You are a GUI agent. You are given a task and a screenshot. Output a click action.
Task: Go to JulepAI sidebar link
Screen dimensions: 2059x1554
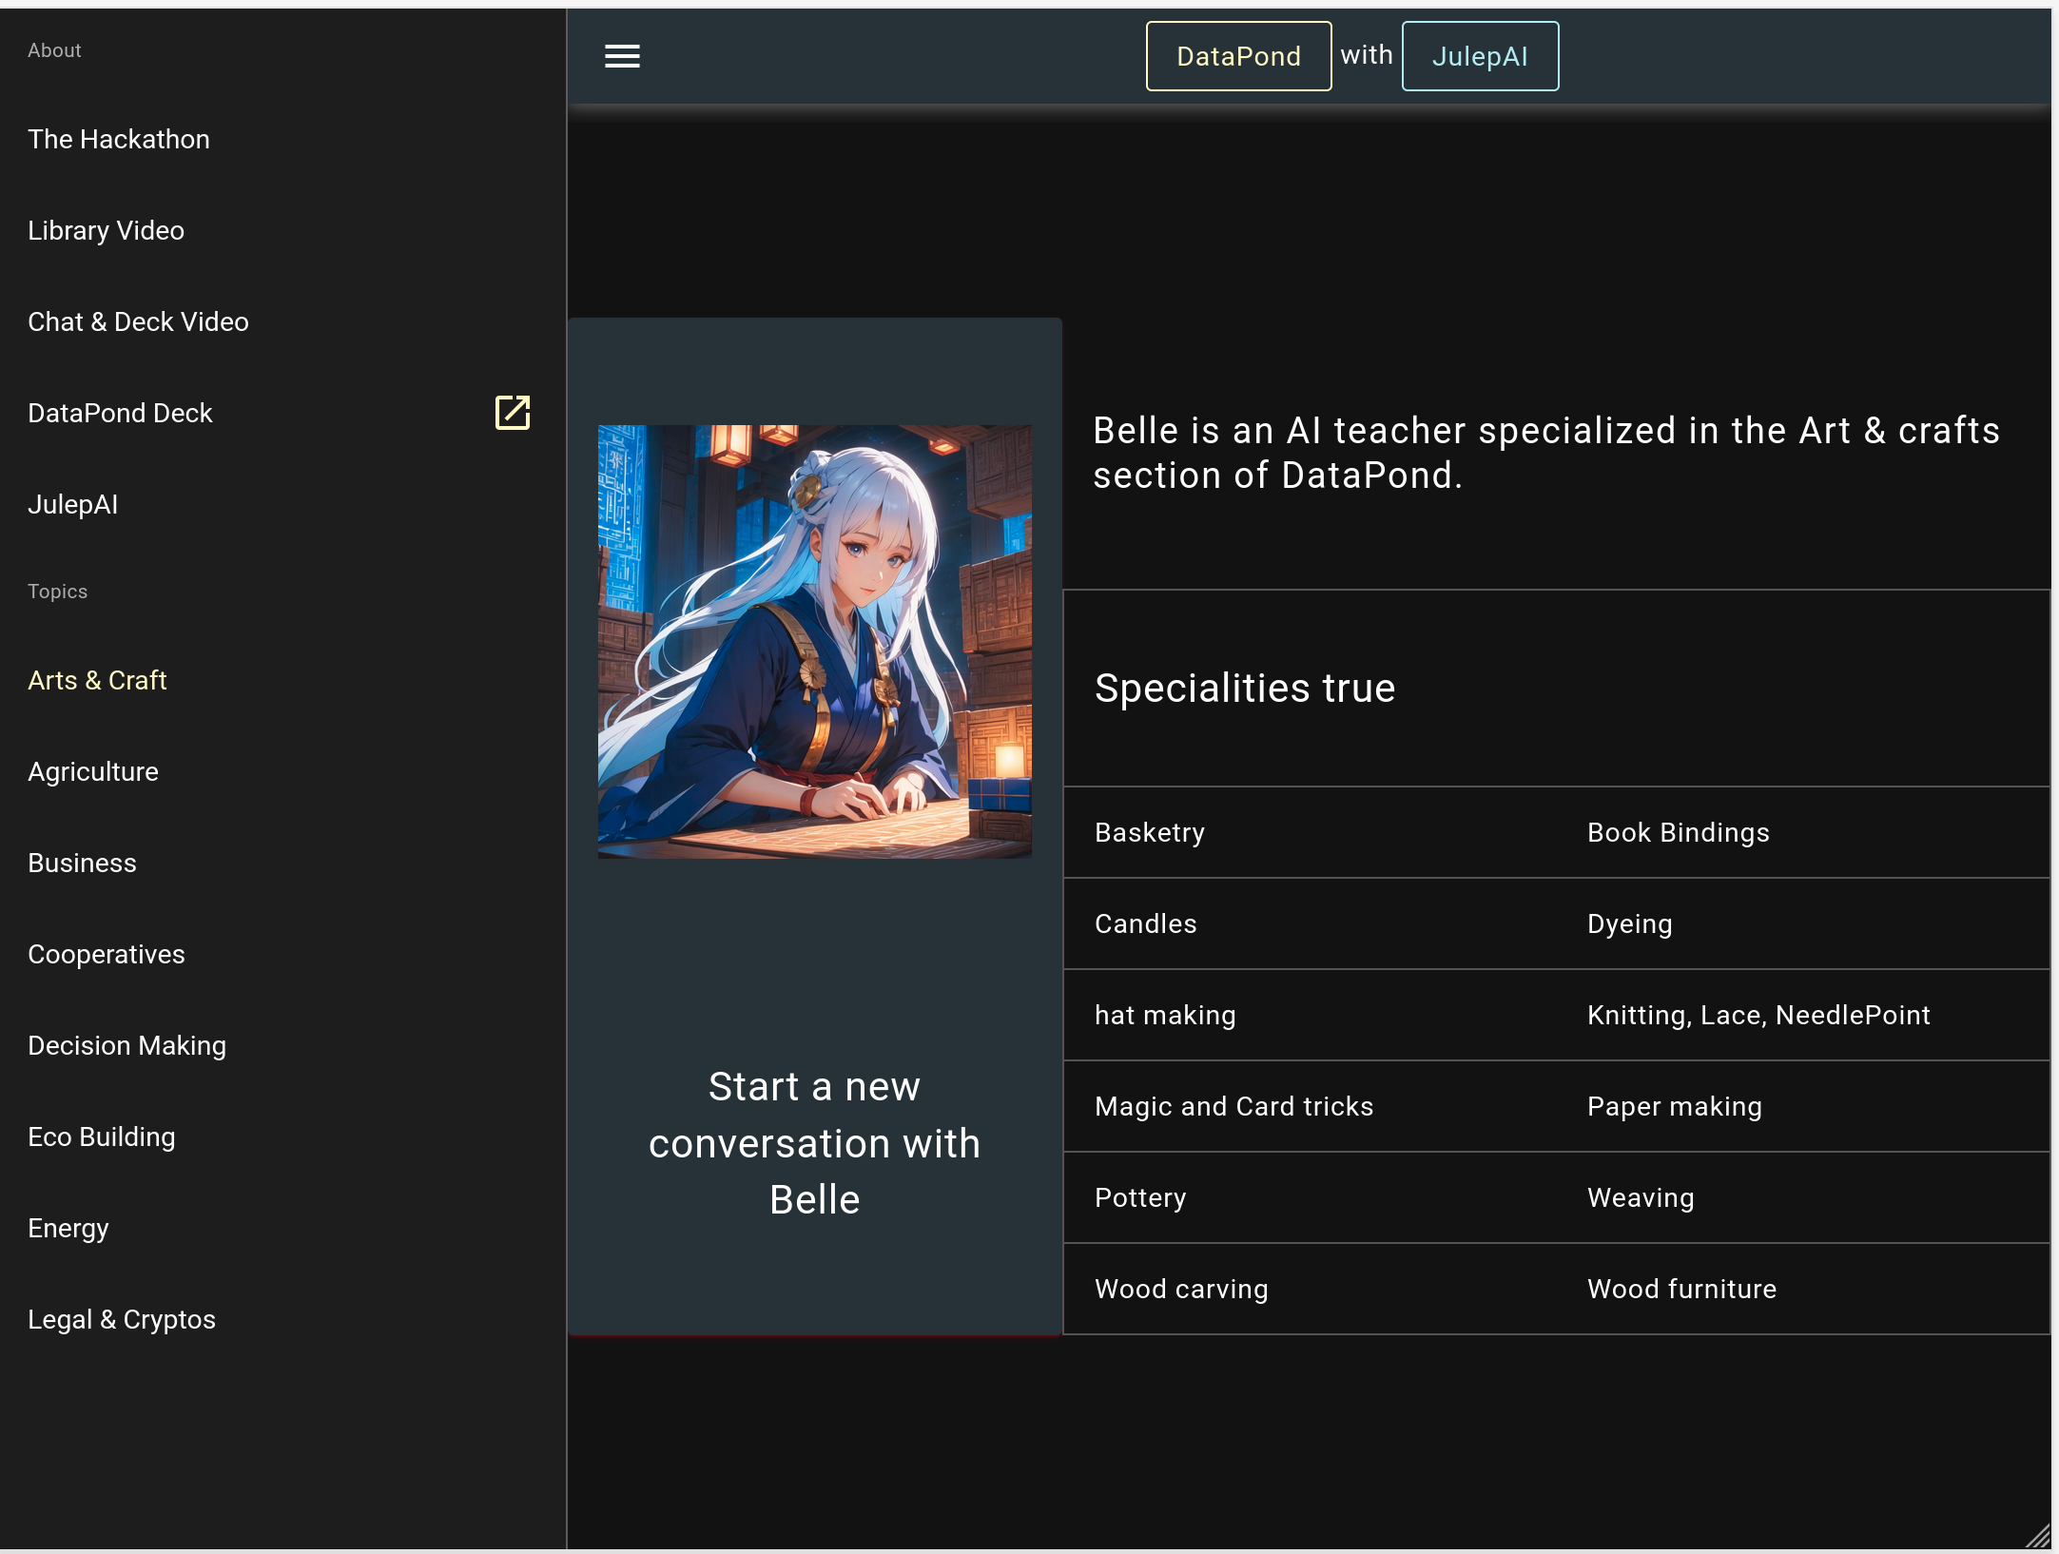coord(73,504)
